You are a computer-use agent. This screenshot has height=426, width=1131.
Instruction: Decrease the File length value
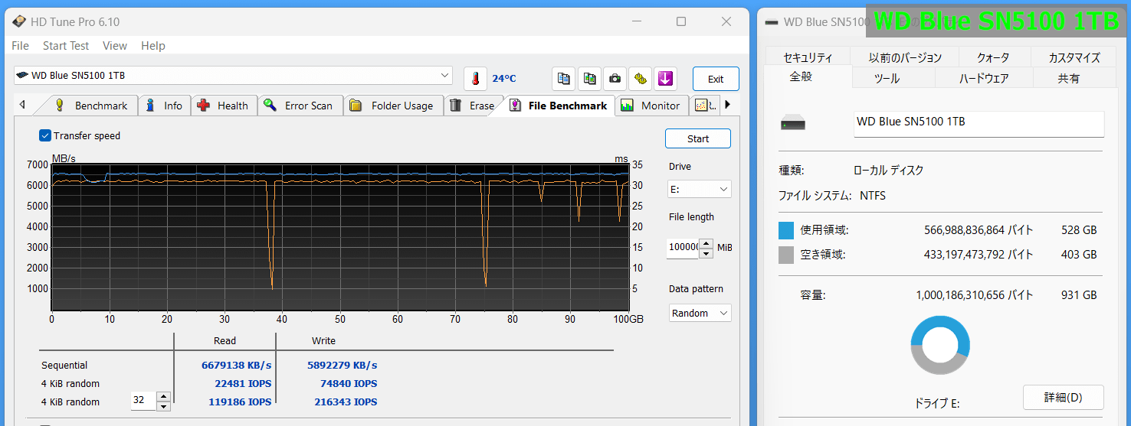point(706,252)
